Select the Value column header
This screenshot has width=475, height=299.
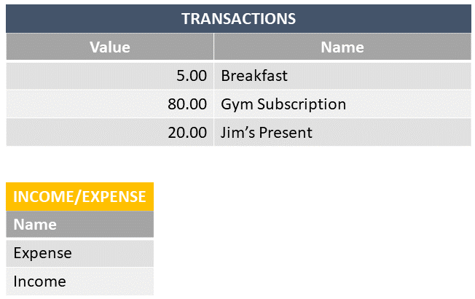pyautogui.click(x=110, y=47)
